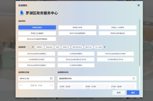Viewport: 153px width, 101px height.
Task: Choose 社会团体登记证书换发 matter
Action: tap(37, 60)
